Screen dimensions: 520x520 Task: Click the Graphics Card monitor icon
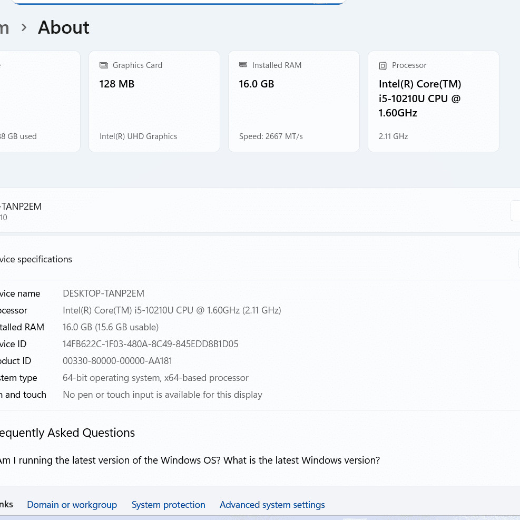tap(104, 65)
